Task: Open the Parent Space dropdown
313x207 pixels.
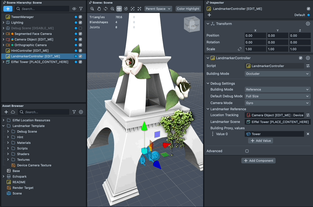Action: point(158,9)
